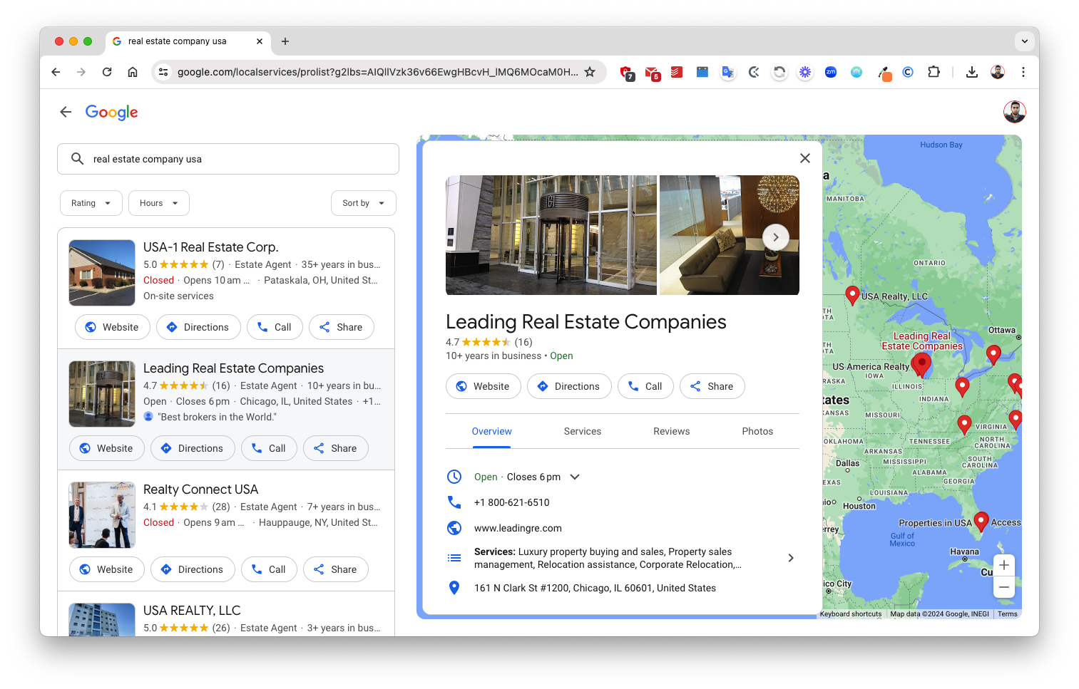Close the business detail panel

pyautogui.click(x=804, y=158)
